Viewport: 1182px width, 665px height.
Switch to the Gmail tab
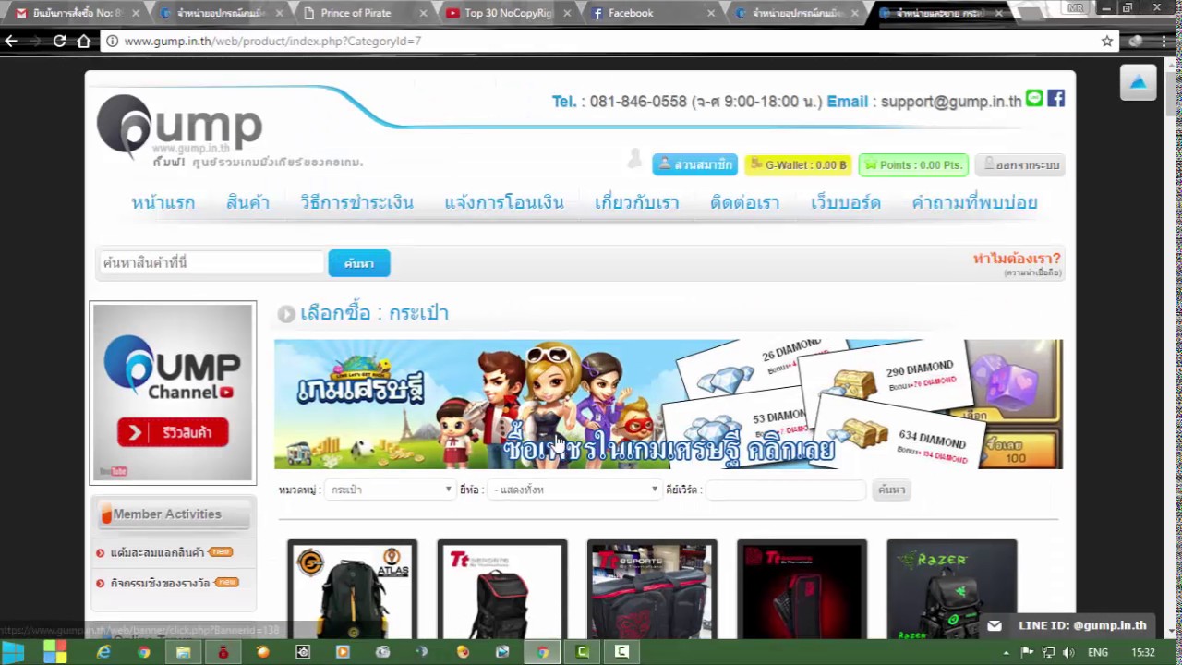[x=78, y=13]
